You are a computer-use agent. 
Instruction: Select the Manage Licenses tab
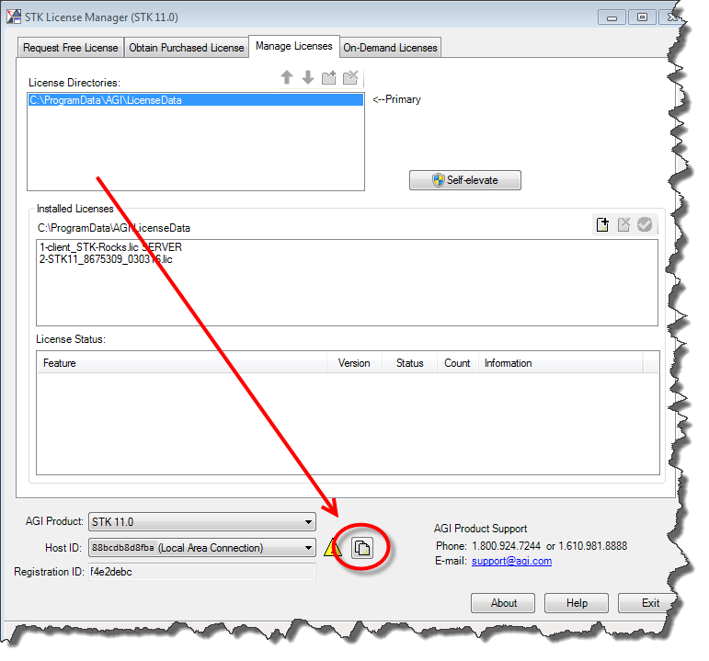pyautogui.click(x=294, y=46)
